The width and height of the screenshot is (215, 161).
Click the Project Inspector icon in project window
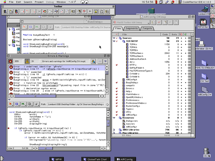176,22
